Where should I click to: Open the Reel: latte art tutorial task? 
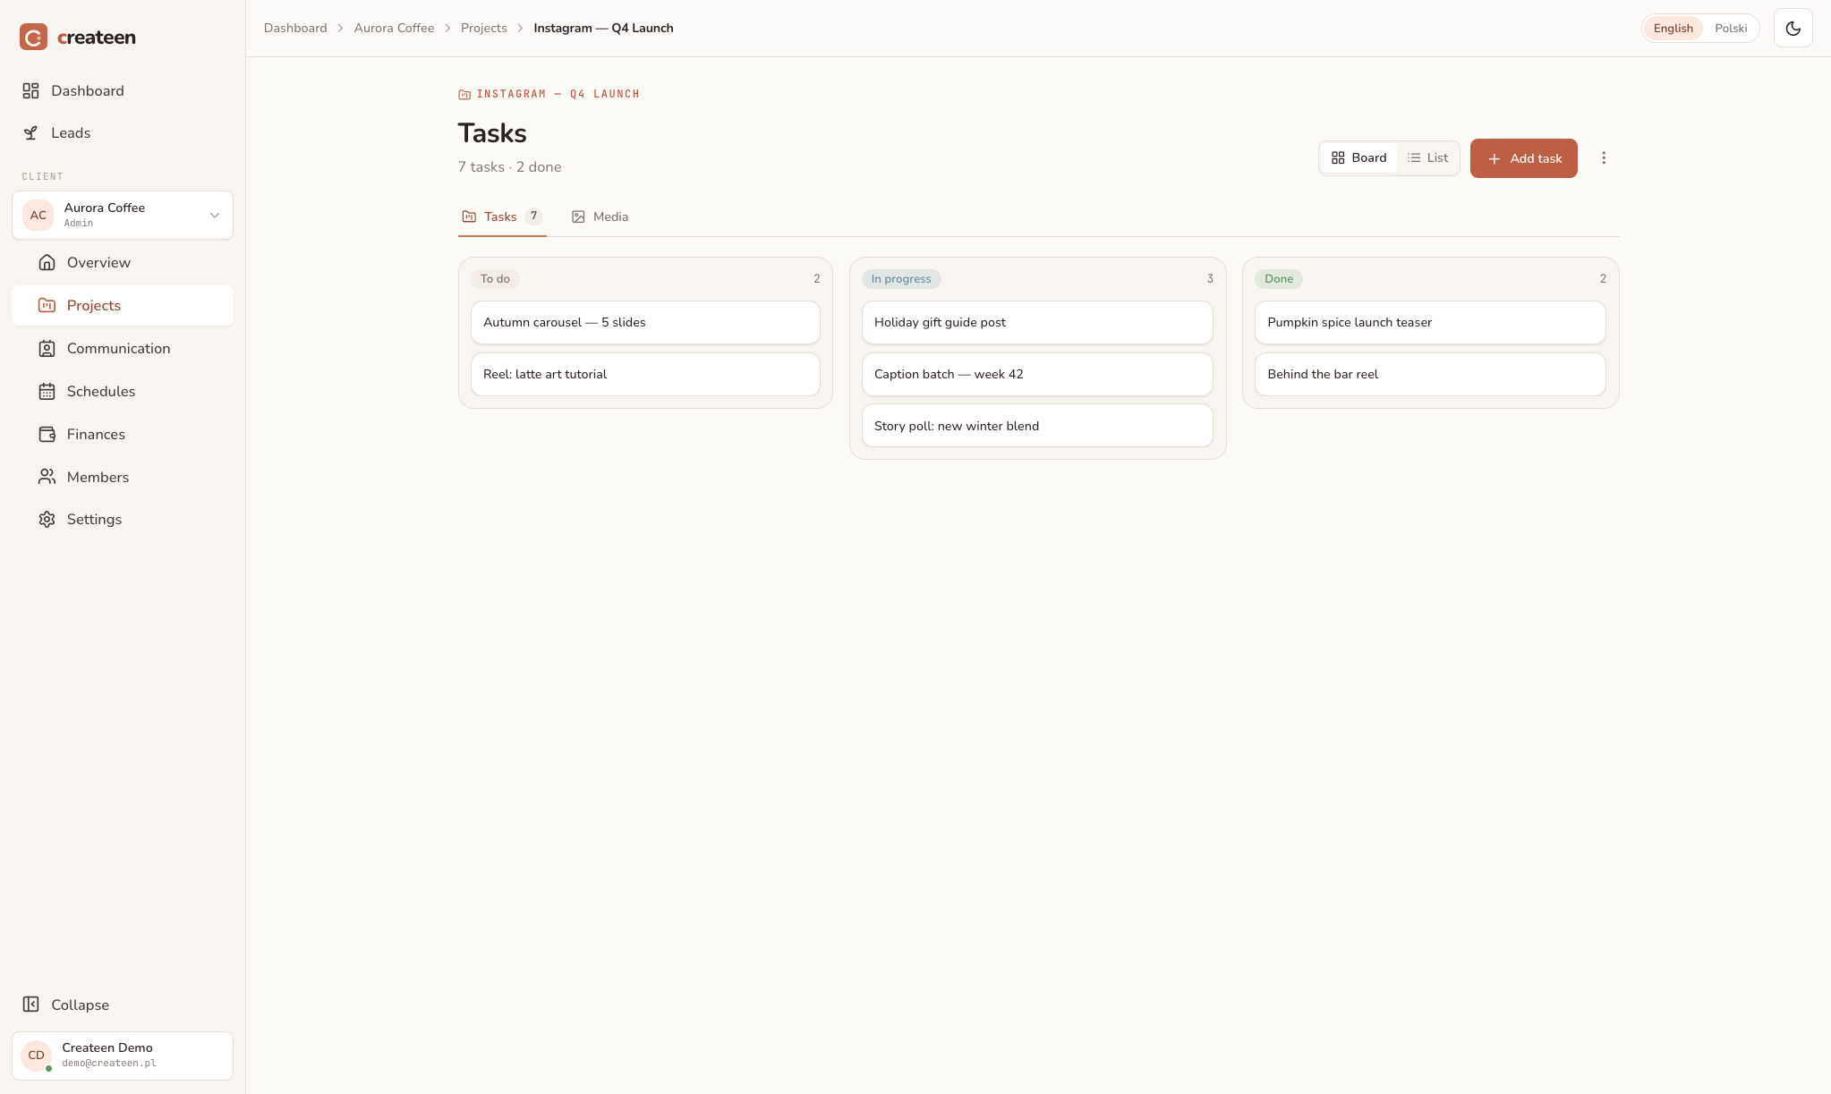(x=645, y=374)
